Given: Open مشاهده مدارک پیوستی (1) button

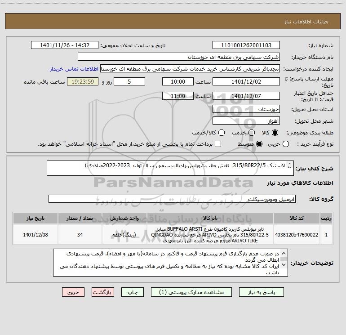Looking at the screenshot, I should coord(191,292).
